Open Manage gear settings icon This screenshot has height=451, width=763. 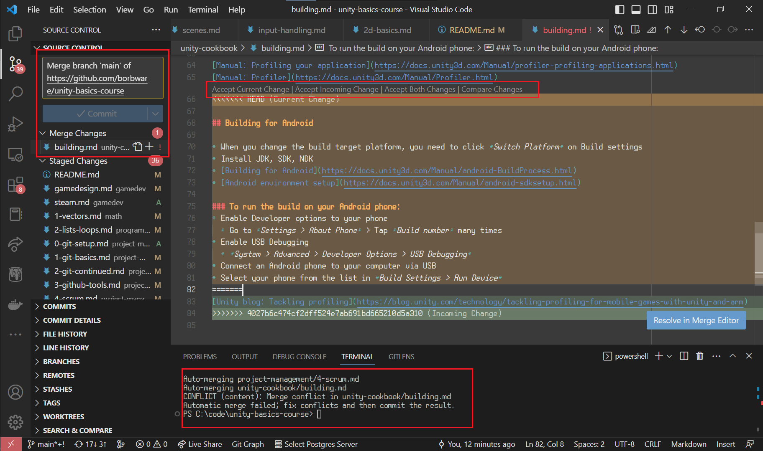tap(15, 422)
